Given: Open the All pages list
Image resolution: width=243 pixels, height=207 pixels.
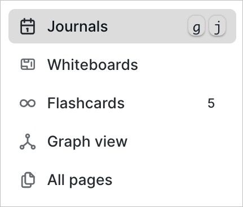Looking at the screenshot, I should [122, 180].
